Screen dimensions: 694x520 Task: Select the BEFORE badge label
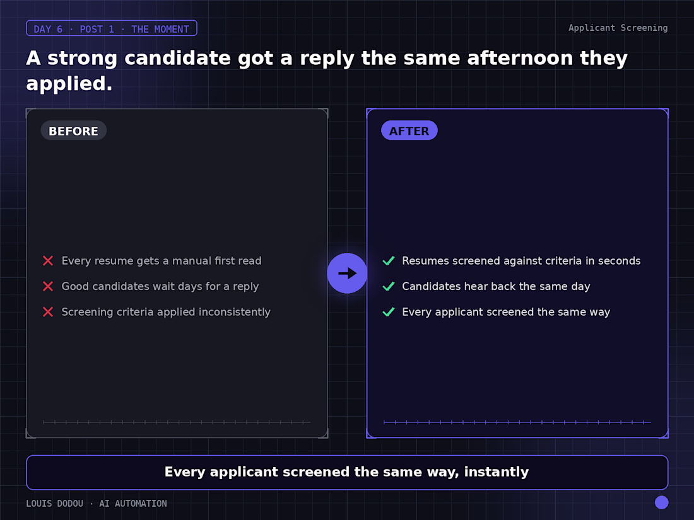[73, 131]
